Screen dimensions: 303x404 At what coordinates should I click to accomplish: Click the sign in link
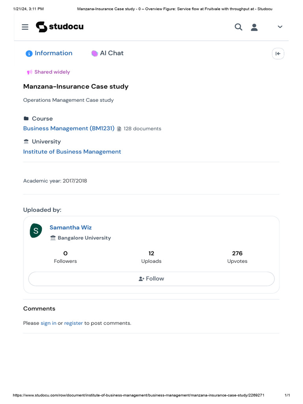click(x=48, y=323)
